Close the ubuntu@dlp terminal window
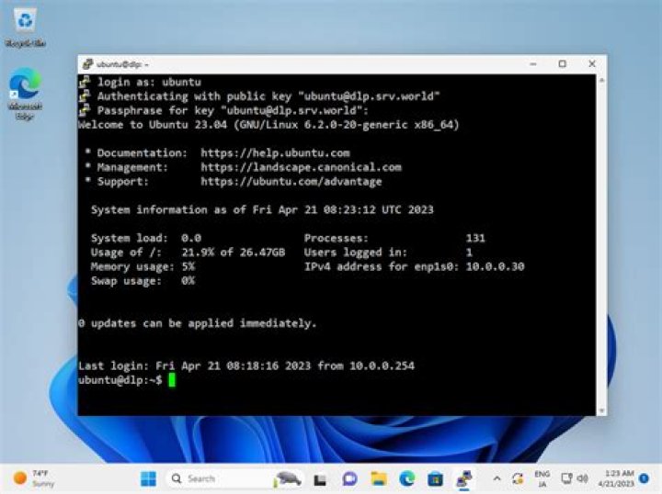Image resolution: width=662 pixels, height=494 pixels. click(x=592, y=63)
